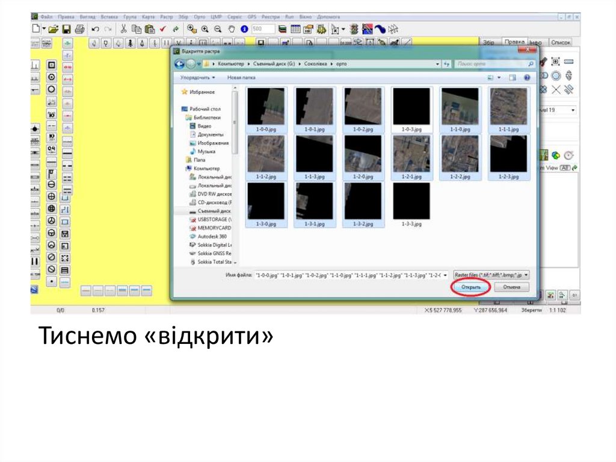Open the Растр menu
The width and height of the screenshot is (616, 462).
(x=167, y=17)
